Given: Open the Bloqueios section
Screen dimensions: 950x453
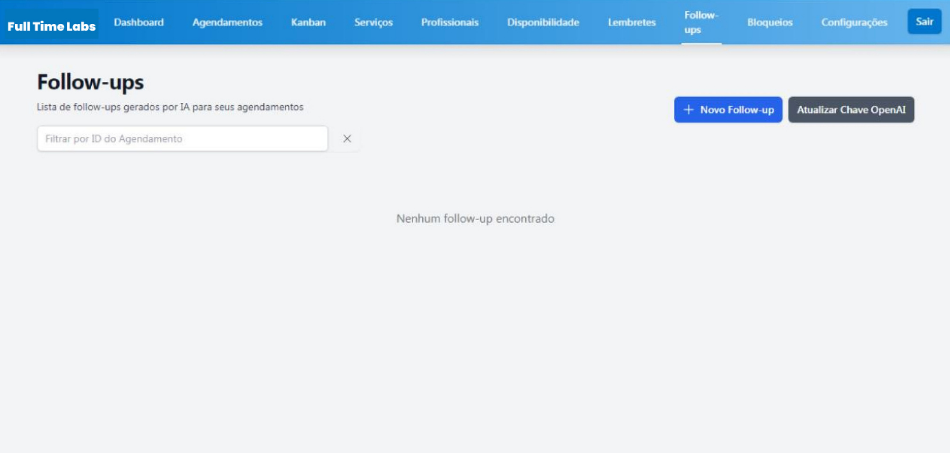Looking at the screenshot, I should point(770,22).
